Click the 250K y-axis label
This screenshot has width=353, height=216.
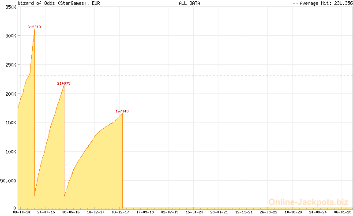[x=10, y=65]
